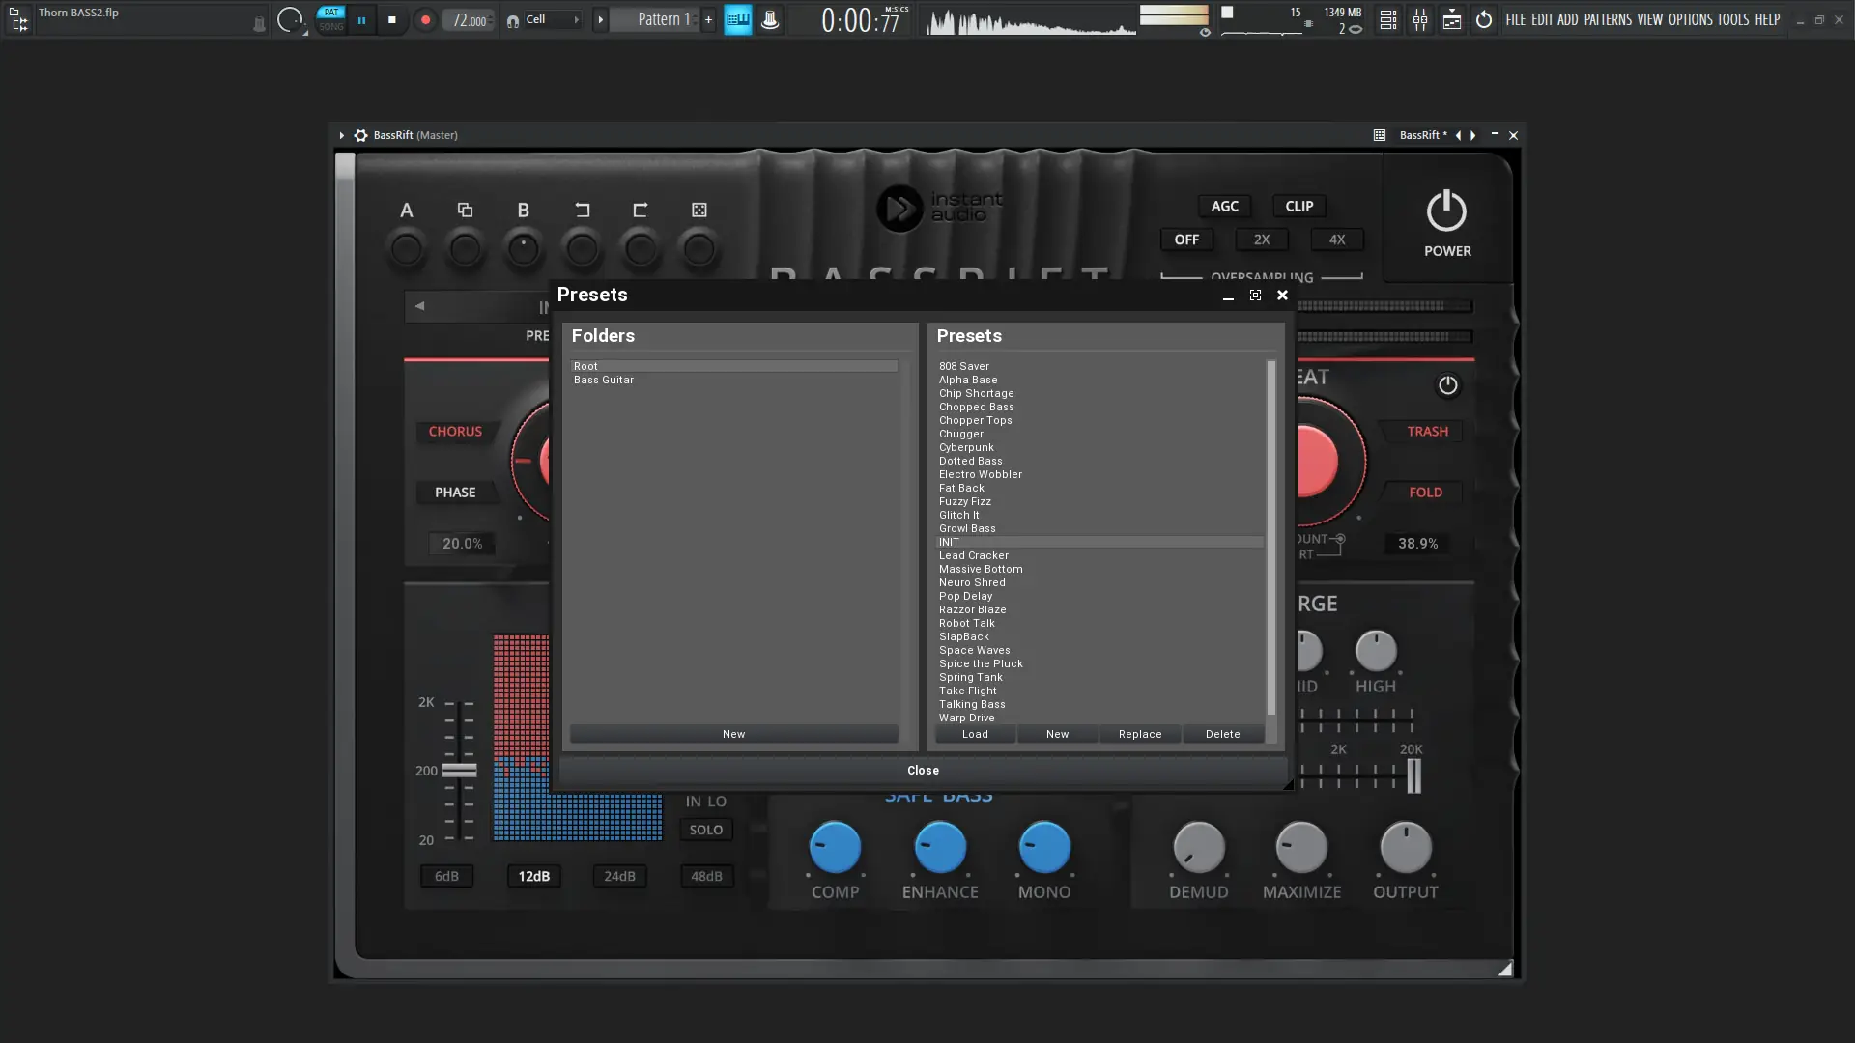
Task: Click the randomize dice icon
Action: coord(699,210)
